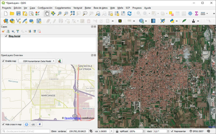
Task: Follow the OpenStreetMap contributors link
Action: (x=73, y=118)
